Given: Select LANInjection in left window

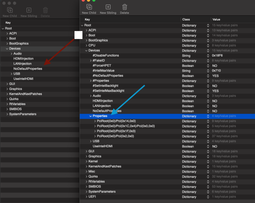Looking at the screenshot, I should pos(22,64).
